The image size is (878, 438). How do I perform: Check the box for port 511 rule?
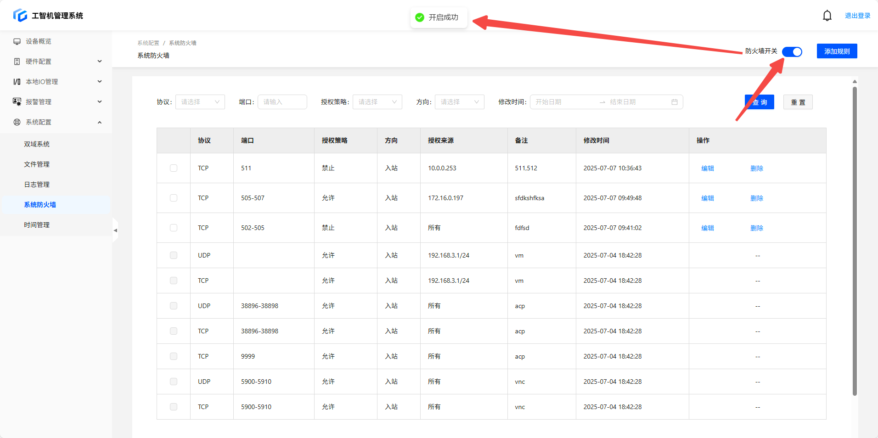[174, 168]
